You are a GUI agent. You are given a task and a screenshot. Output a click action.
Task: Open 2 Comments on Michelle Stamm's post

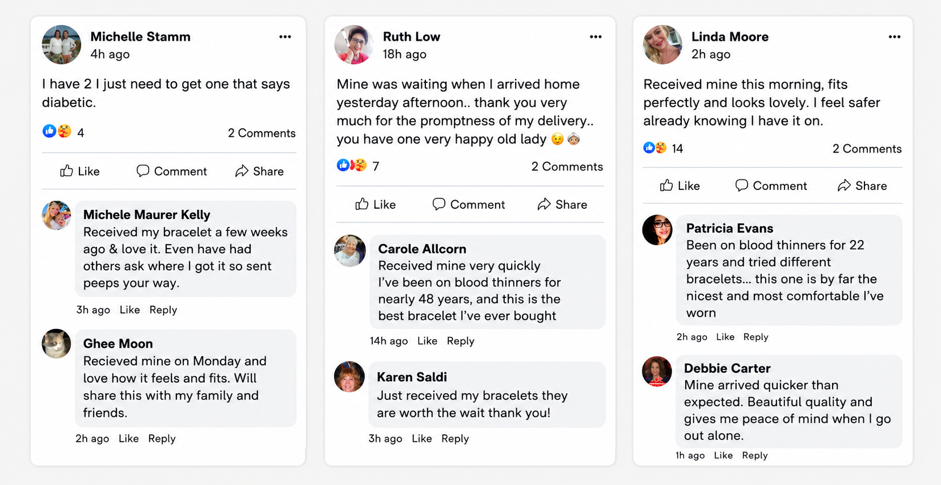261,133
